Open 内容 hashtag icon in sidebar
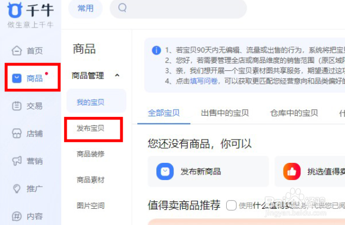 [17, 216]
